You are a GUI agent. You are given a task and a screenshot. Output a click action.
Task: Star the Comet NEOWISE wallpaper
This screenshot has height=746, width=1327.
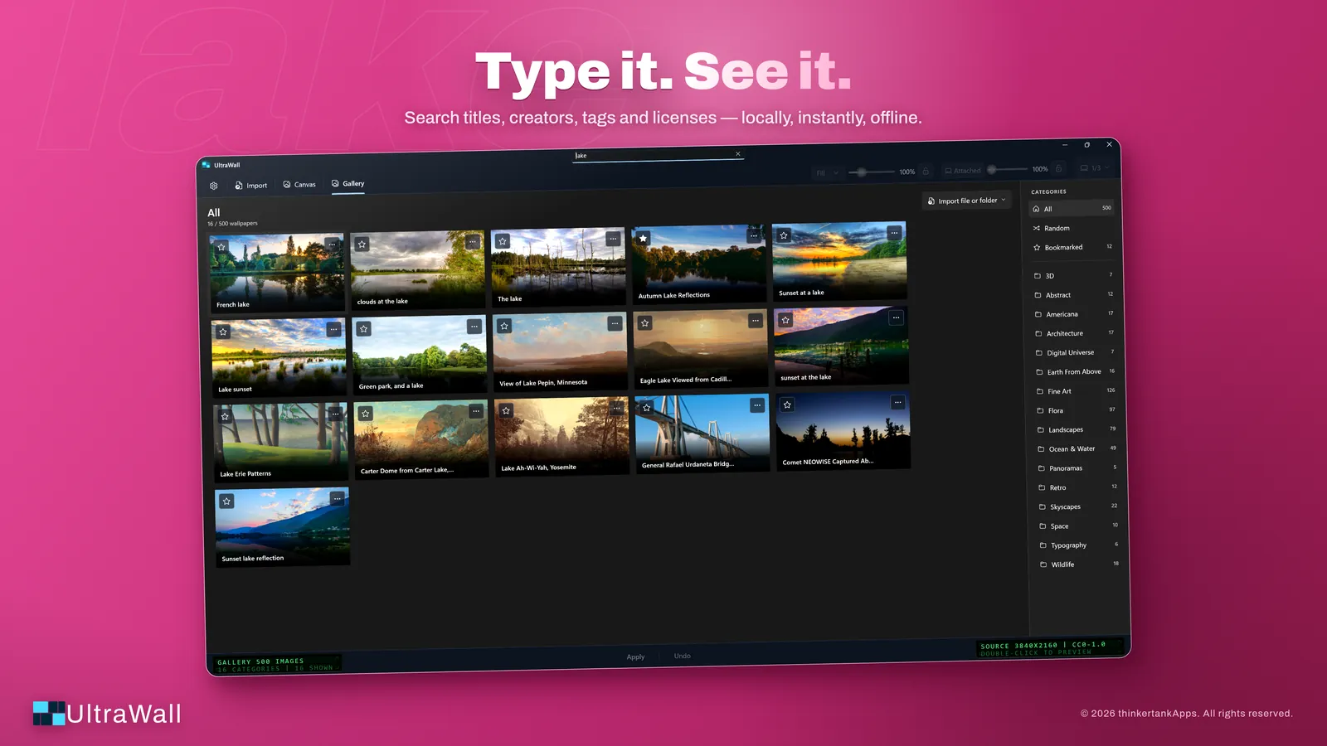(x=787, y=404)
